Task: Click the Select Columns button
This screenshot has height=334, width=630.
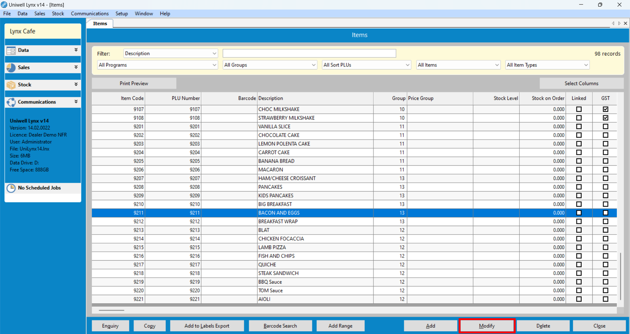Action: [581, 83]
